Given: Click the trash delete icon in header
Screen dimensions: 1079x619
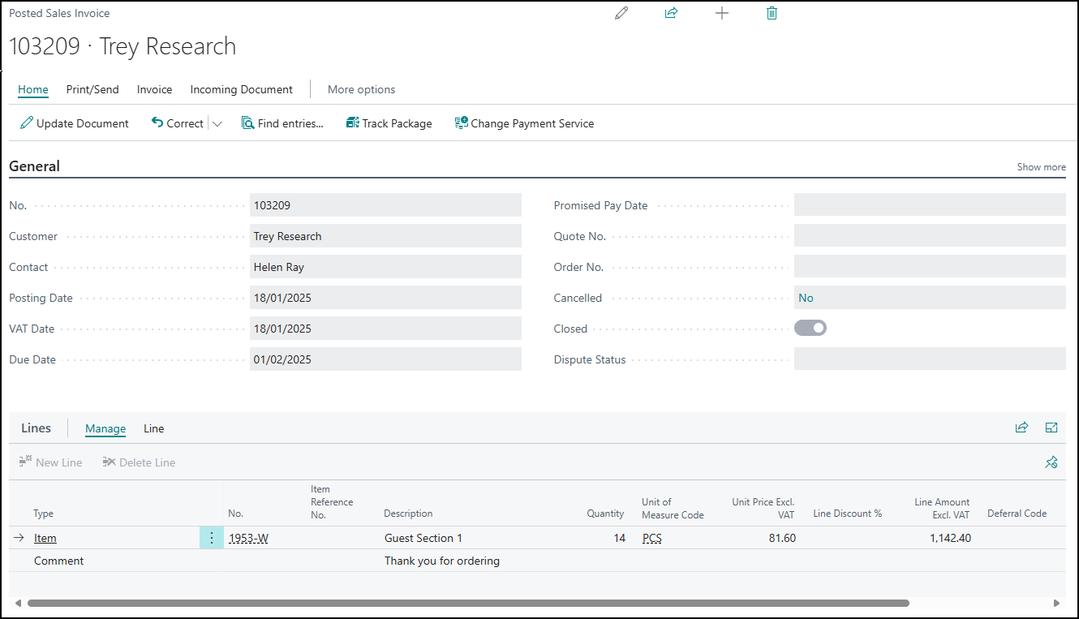Looking at the screenshot, I should coord(772,13).
